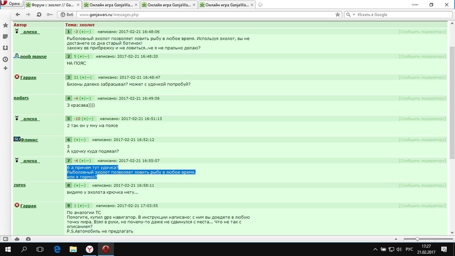This screenshot has height=256, width=455.
Task: Open the password wand key icon
Action: [x=49, y=15]
